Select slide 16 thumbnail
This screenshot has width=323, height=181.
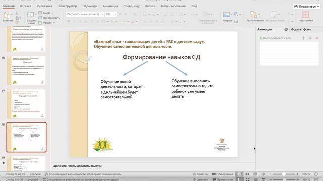26,70
